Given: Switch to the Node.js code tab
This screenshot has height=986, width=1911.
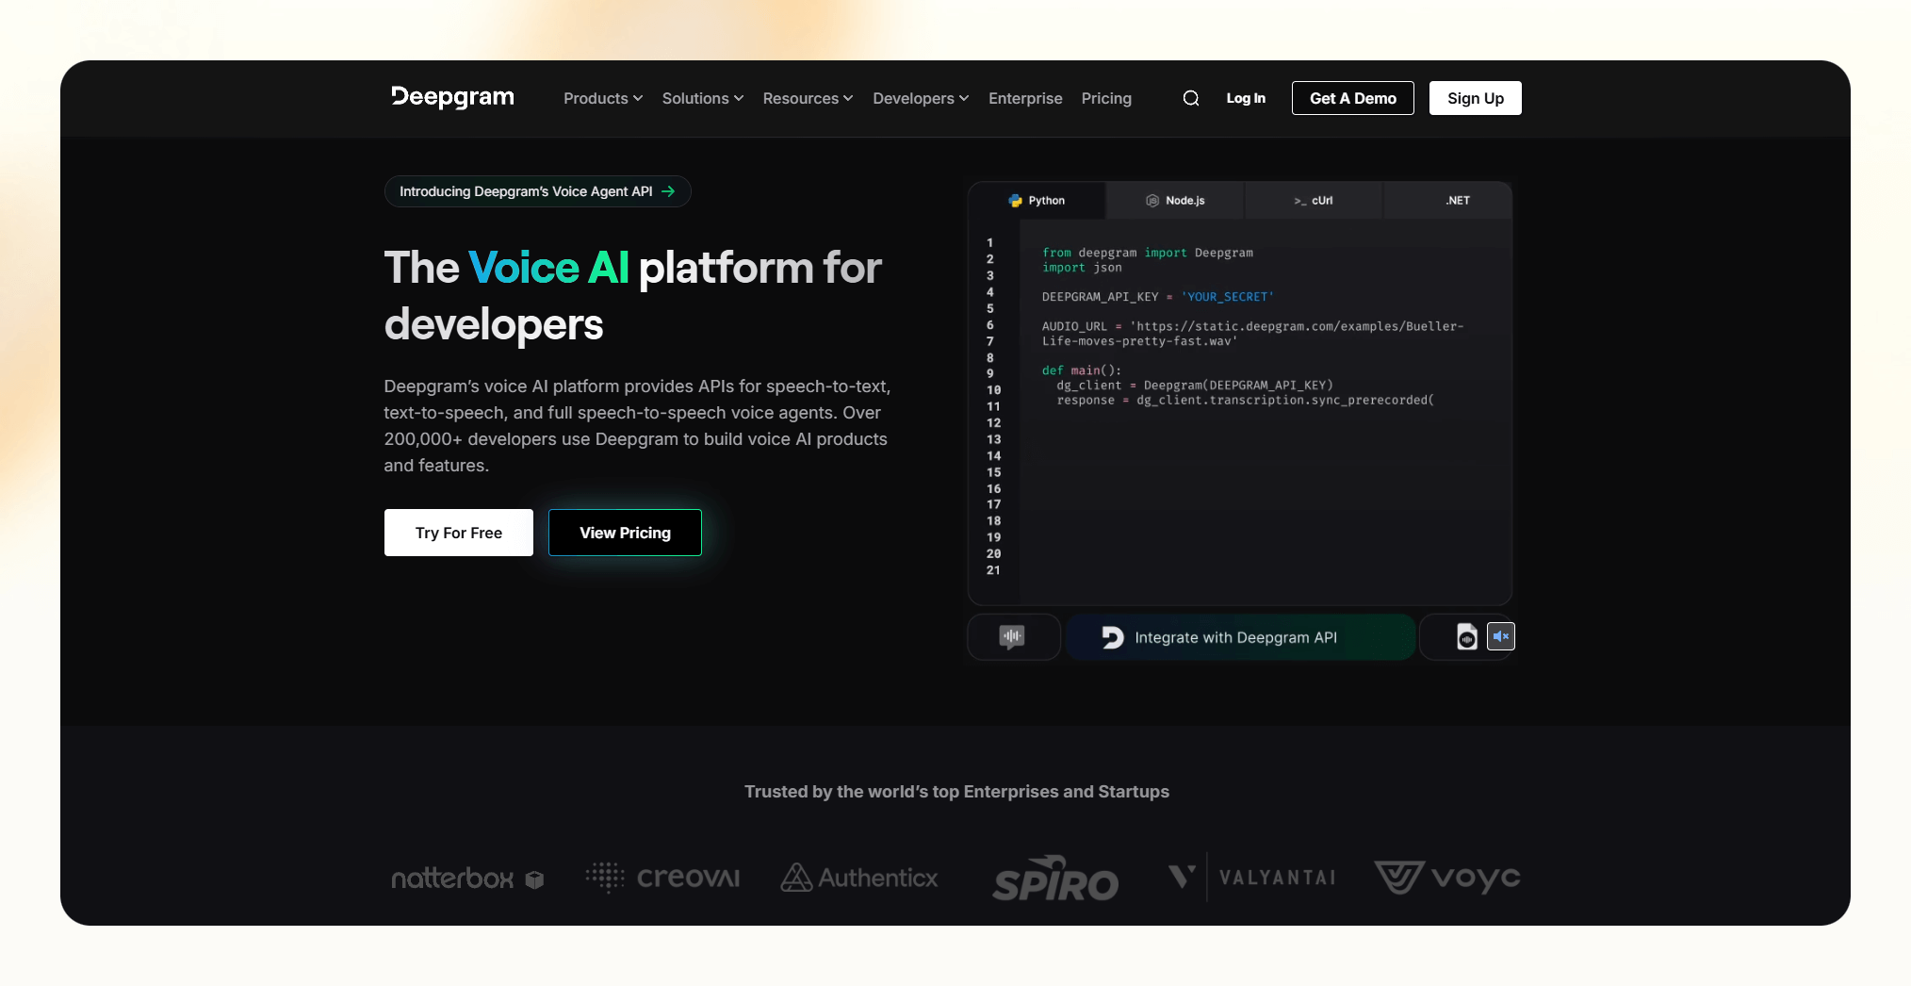Looking at the screenshot, I should [1175, 201].
